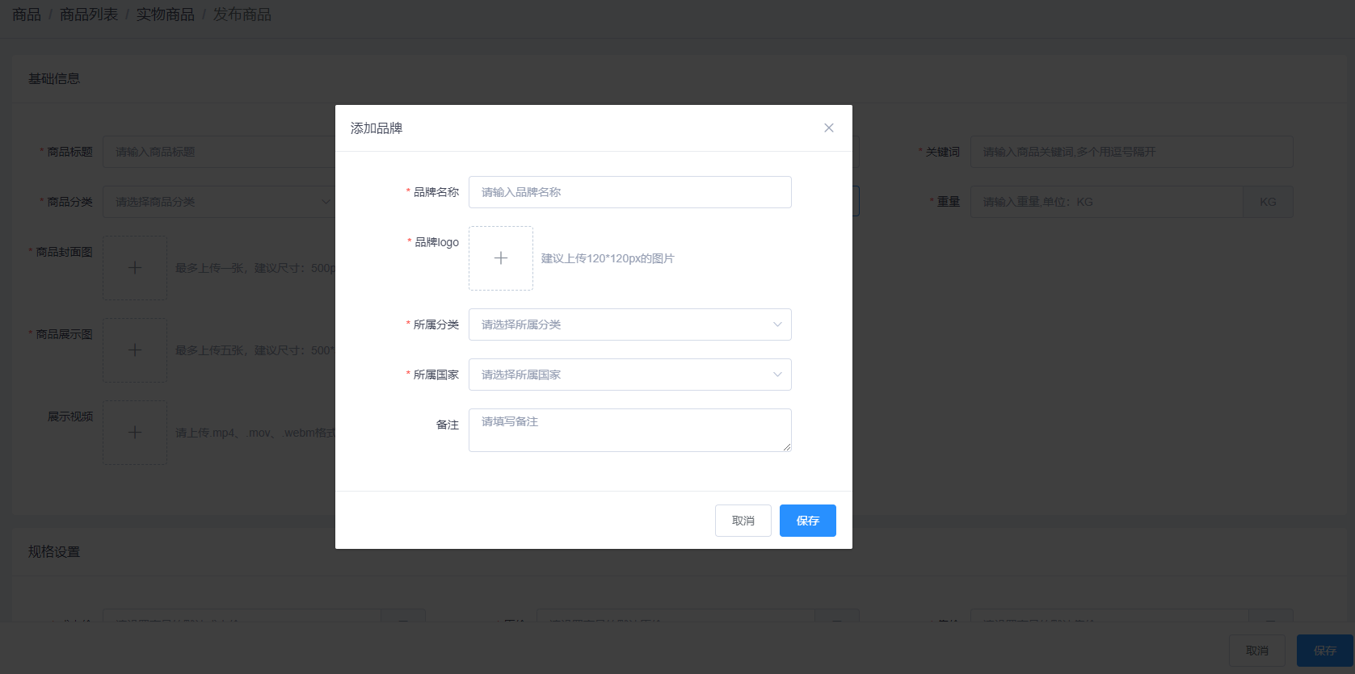Click the page bottom 取消 button
Image resolution: width=1355 pixels, height=674 pixels.
pyautogui.click(x=1256, y=651)
